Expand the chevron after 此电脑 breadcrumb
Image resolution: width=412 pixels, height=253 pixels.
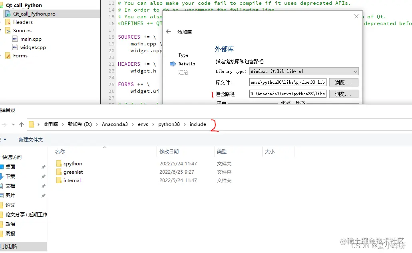63,124
